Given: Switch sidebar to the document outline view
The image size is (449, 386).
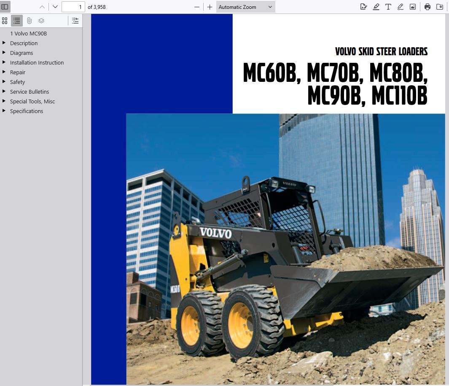Looking at the screenshot, I should click(x=16, y=21).
